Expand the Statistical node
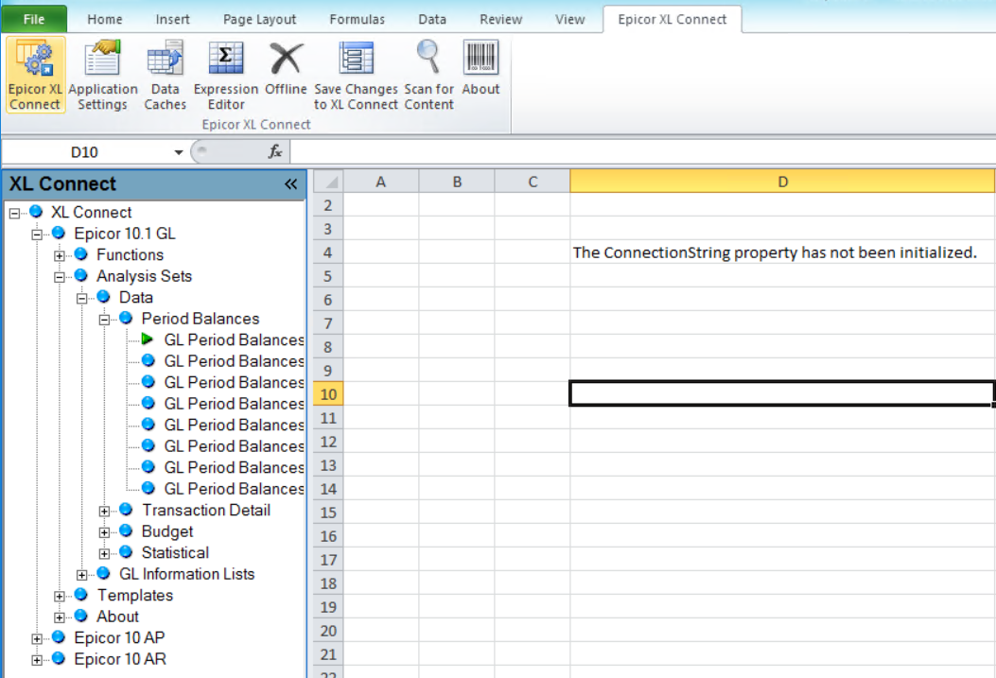This screenshot has width=996, height=678. 104,553
